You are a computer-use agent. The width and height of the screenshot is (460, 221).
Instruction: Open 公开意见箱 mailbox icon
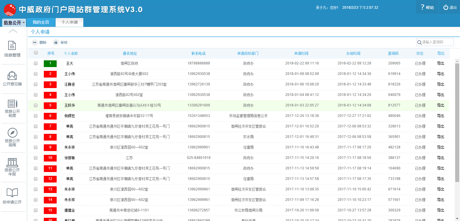click(x=12, y=76)
